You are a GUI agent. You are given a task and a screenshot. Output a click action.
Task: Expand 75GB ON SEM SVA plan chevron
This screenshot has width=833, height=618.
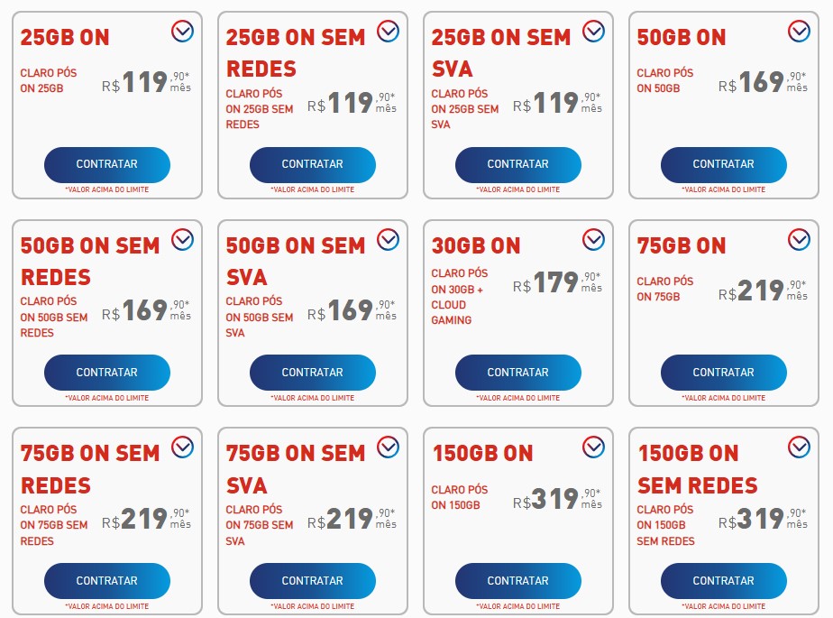click(x=388, y=447)
